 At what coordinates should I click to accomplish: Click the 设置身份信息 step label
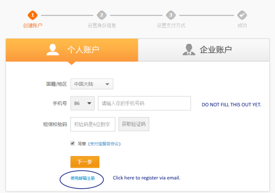[x=102, y=26]
